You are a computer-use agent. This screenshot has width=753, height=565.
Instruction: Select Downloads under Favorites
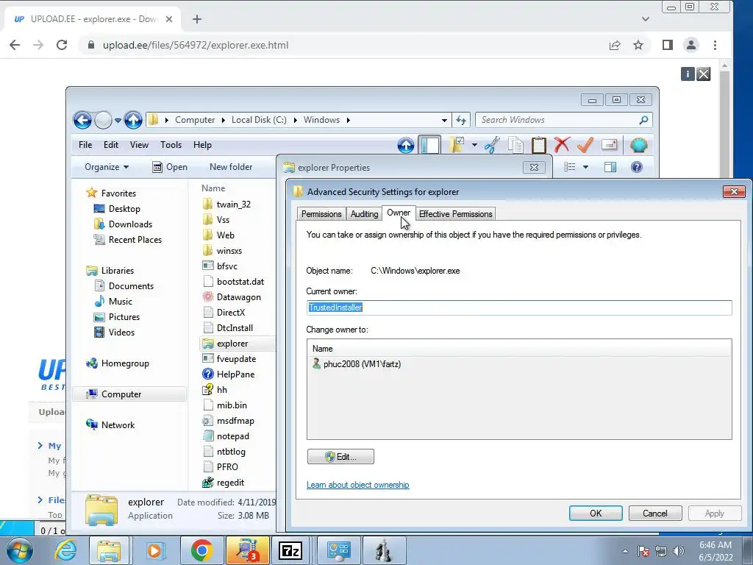[x=123, y=224]
